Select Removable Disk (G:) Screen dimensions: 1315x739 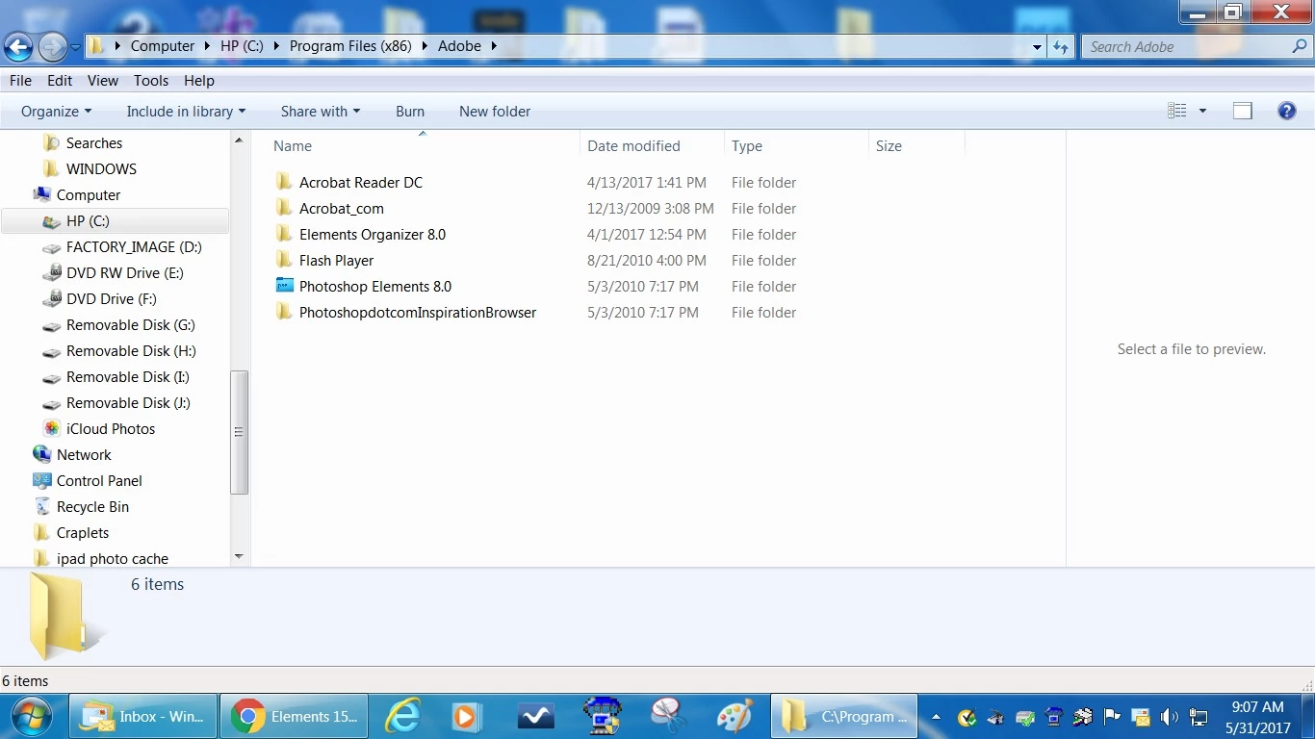tap(131, 325)
